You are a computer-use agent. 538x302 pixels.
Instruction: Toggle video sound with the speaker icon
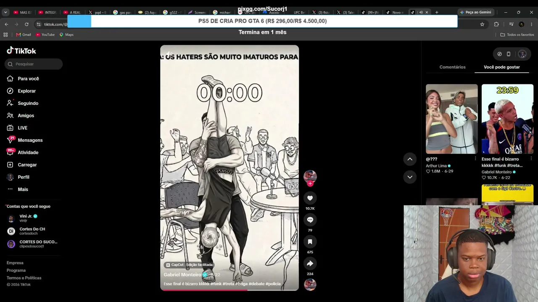(169, 54)
